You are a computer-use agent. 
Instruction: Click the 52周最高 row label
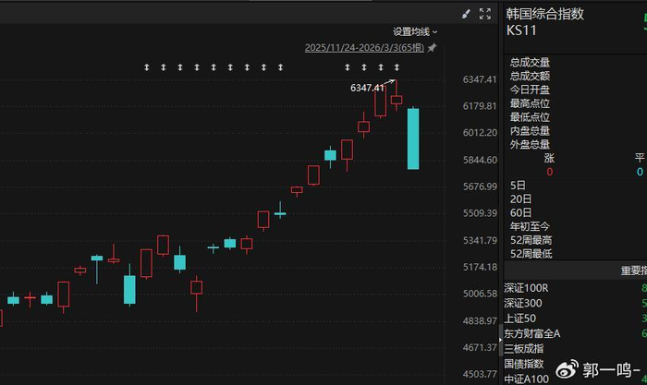(531, 240)
